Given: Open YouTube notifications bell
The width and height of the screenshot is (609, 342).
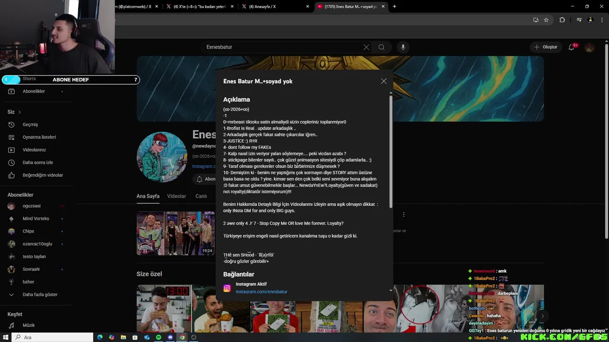Looking at the screenshot, I should click(x=571, y=47).
